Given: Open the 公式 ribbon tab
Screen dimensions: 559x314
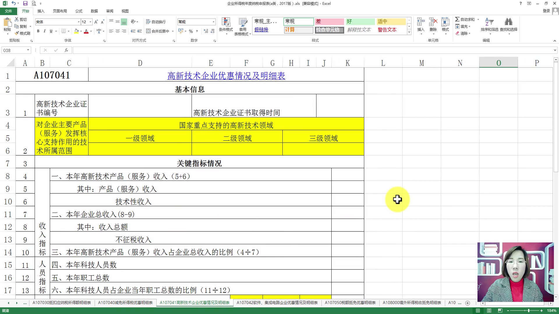Looking at the screenshot, I should click(x=79, y=11).
